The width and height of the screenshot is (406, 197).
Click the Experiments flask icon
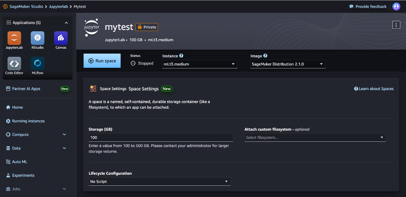click(x=8, y=175)
